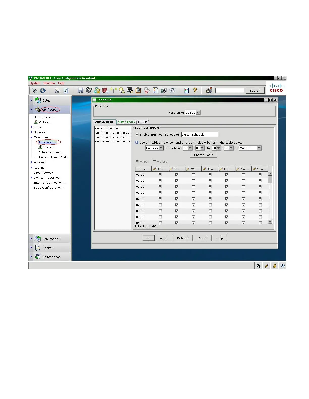Click the clipboard notes toolbar icon

pyautogui.click(x=138, y=91)
